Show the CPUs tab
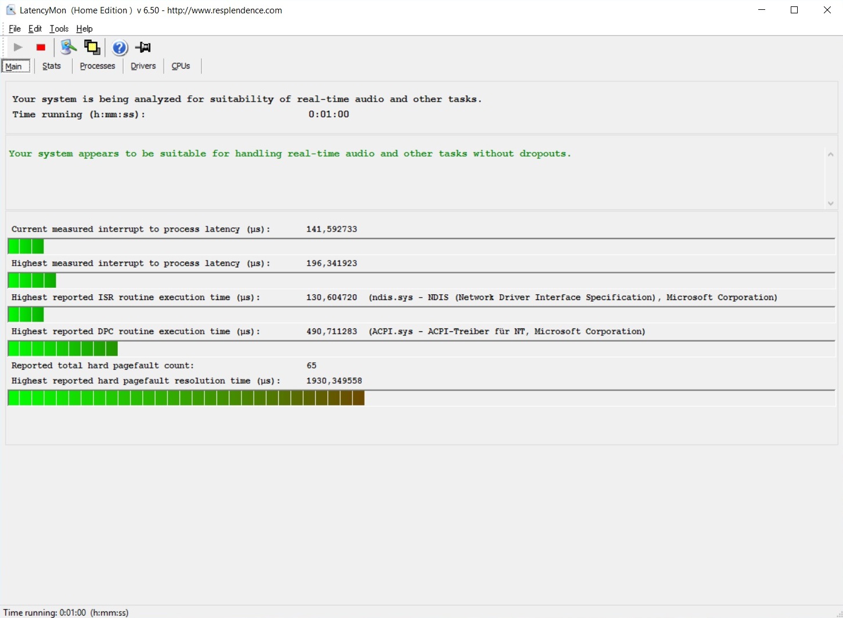The width and height of the screenshot is (843, 618). [181, 66]
